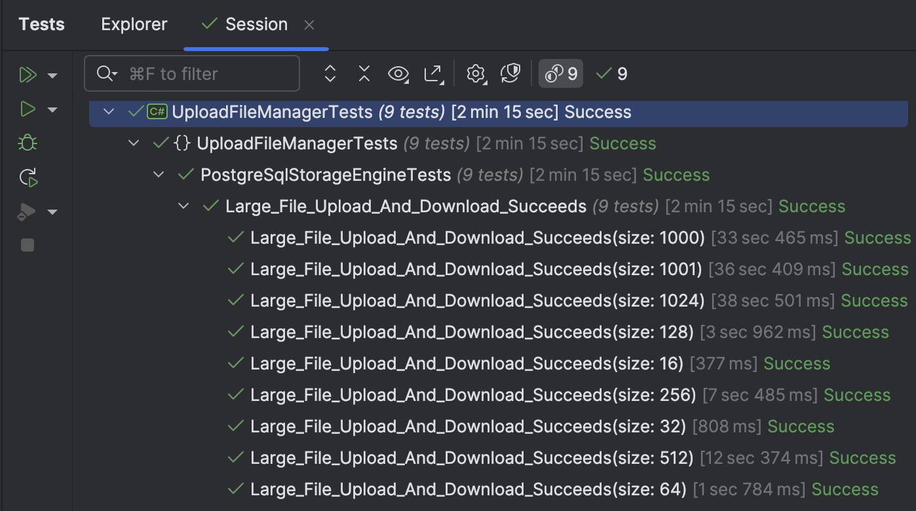Click the Run selected tests play icon

[28, 109]
